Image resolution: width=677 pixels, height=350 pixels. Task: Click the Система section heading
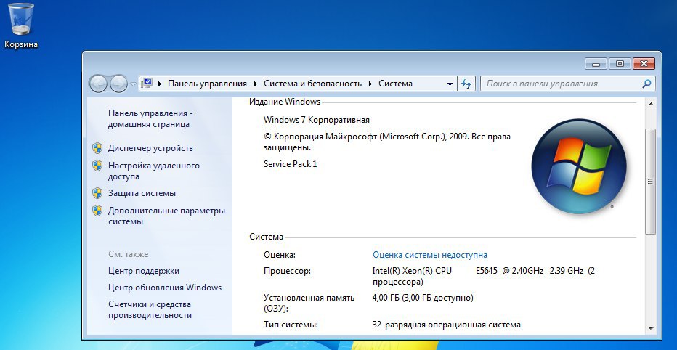[x=267, y=237]
